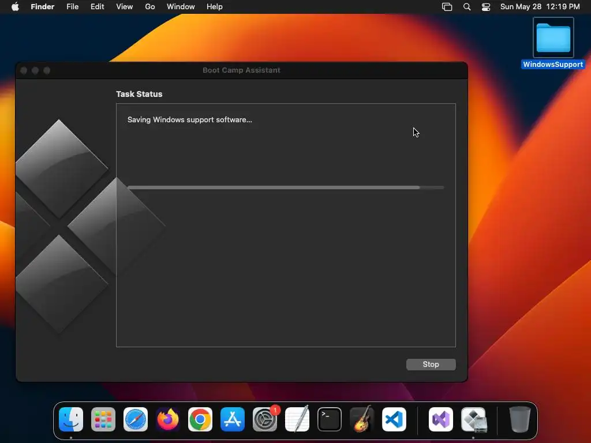Minimize the Boot Camp Assistant window
591x443 pixels.
point(35,70)
